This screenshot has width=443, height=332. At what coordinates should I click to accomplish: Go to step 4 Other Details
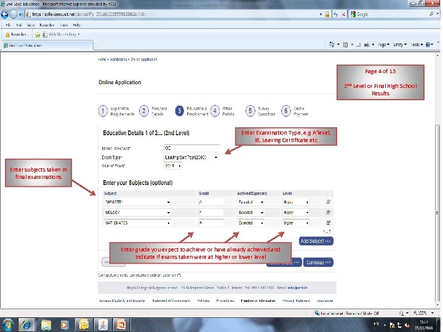(223, 111)
